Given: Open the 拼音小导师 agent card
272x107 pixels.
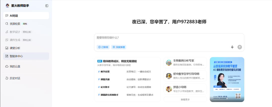Looking at the screenshot, I should 185,89.
